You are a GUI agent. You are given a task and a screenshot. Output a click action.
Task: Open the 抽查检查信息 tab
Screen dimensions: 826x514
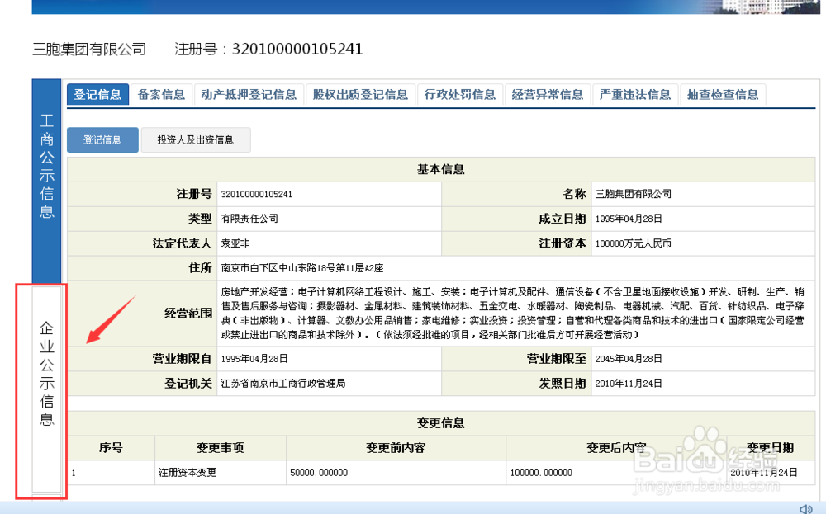click(722, 94)
